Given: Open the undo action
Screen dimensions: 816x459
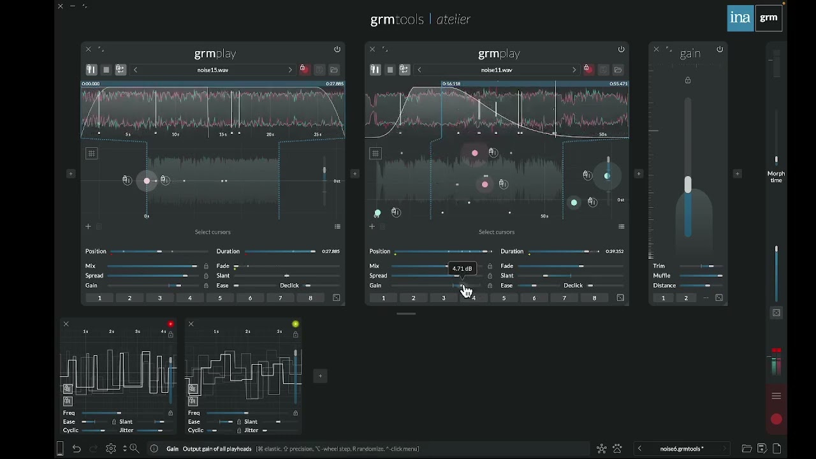Looking at the screenshot, I should [76, 449].
